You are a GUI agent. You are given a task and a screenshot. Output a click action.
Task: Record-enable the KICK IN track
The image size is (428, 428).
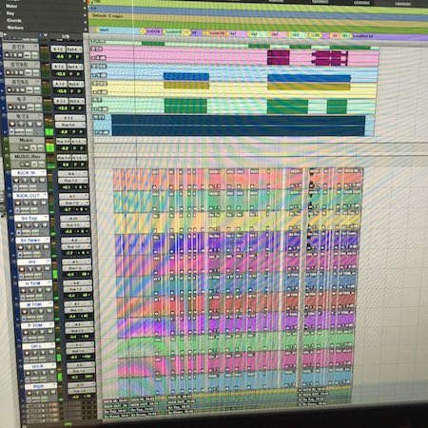(x=16, y=180)
